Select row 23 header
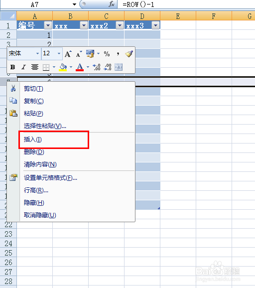 pos(8,234)
